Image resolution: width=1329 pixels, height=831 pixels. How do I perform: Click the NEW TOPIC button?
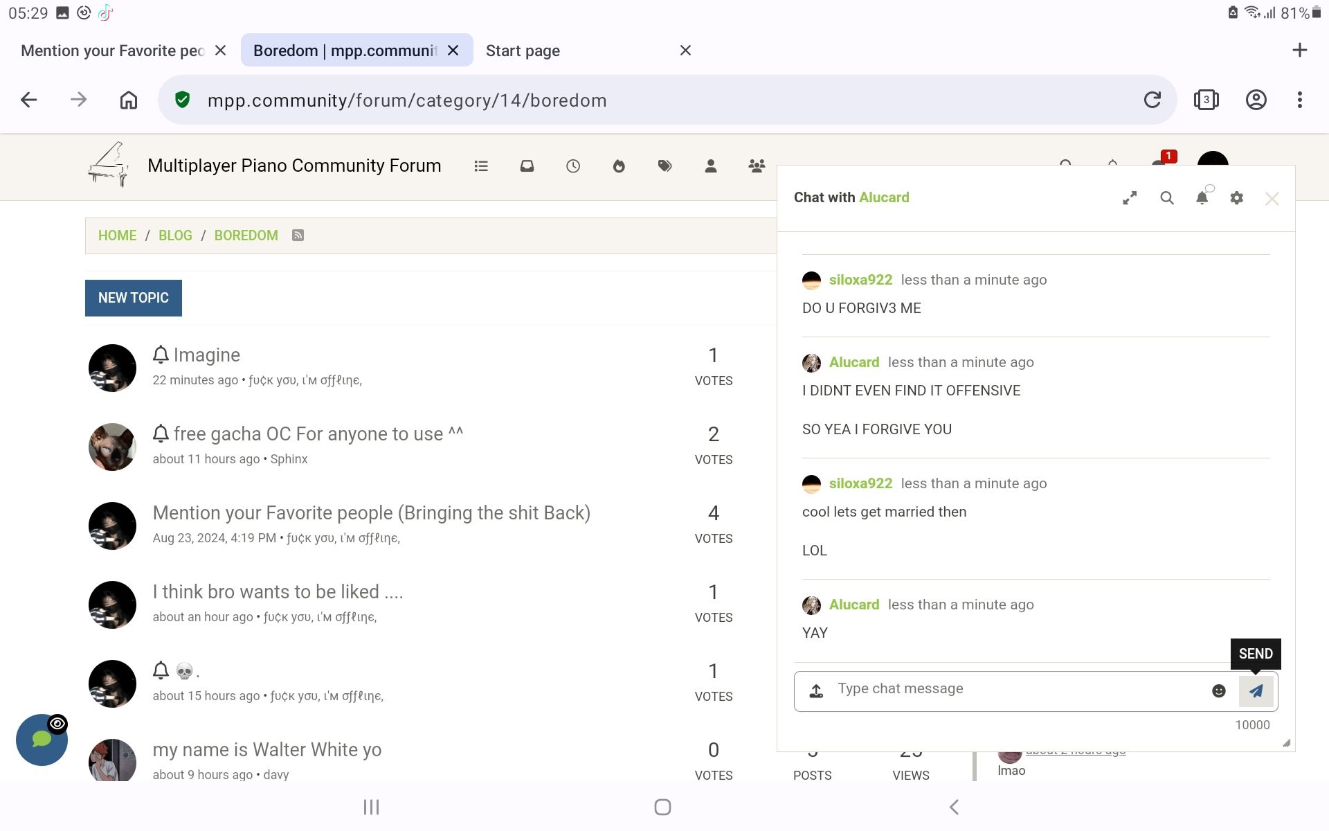tap(134, 298)
